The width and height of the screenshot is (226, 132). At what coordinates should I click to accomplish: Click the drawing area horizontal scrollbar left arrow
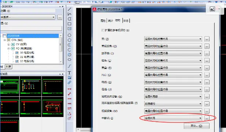(78, 129)
